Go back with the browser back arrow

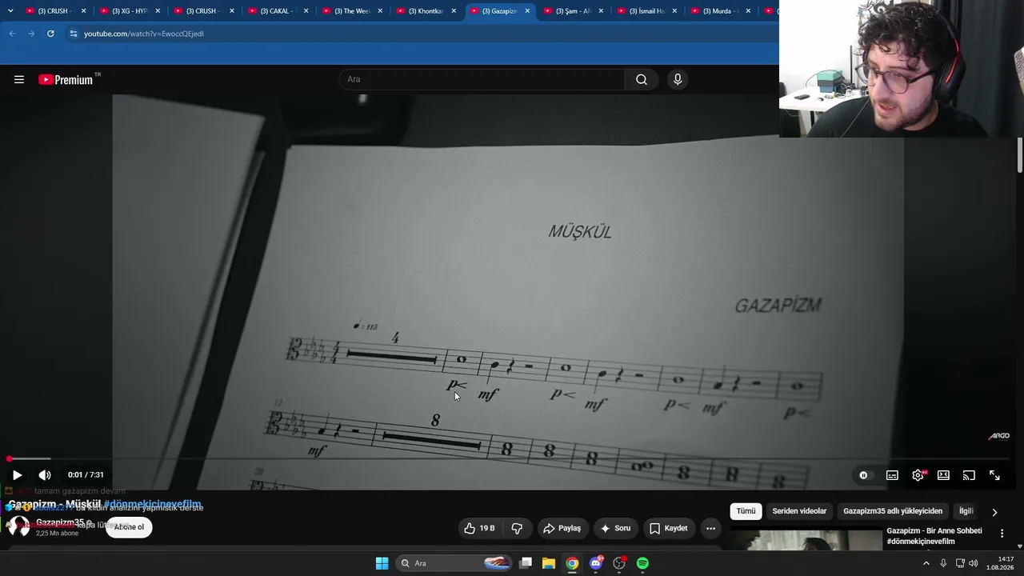click(x=12, y=34)
